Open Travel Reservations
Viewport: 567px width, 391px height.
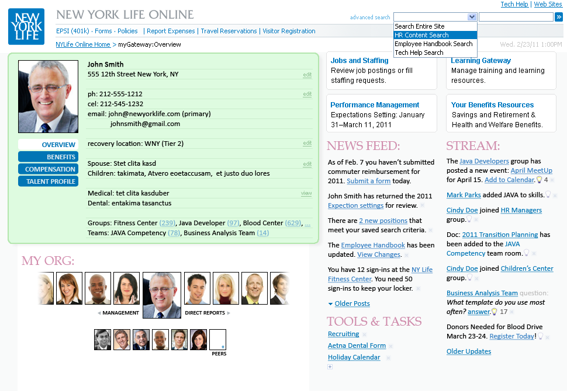229,31
